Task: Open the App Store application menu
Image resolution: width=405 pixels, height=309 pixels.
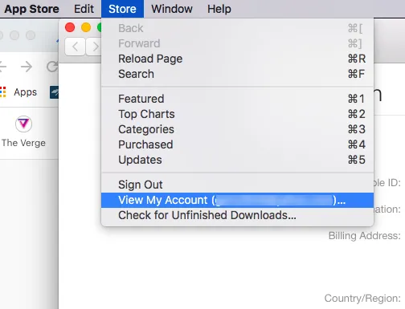Action: click(31, 9)
